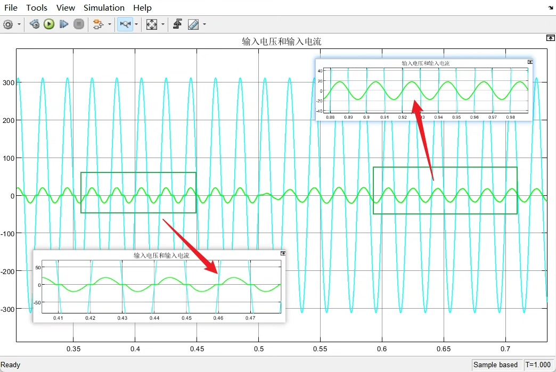Click the 0.6 x-axis tick label
Viewport: 556px width, 372px height.
(x=382, y=349)
